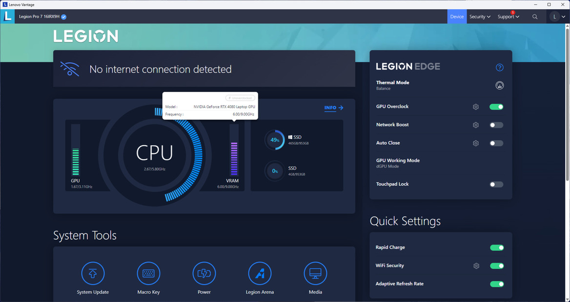Select the Device tab
Image resolution: width=570 pixels, height=302 pixels.
pos(457,17)
